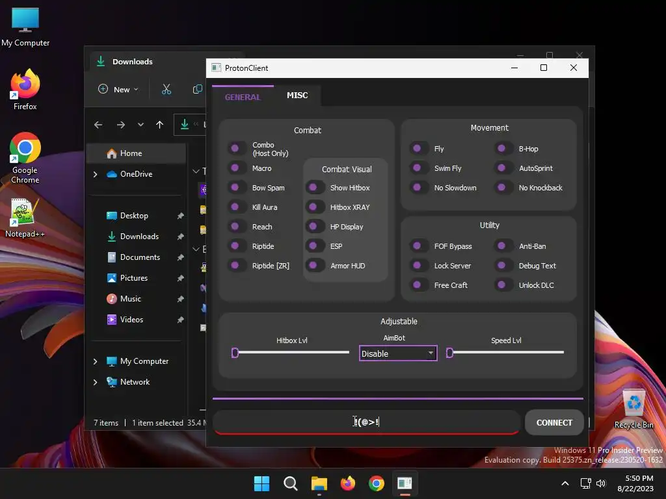Screen dimensions: 666x499
Task: Toggle Armor HUD switch
Action: click(x=315, y=266)
